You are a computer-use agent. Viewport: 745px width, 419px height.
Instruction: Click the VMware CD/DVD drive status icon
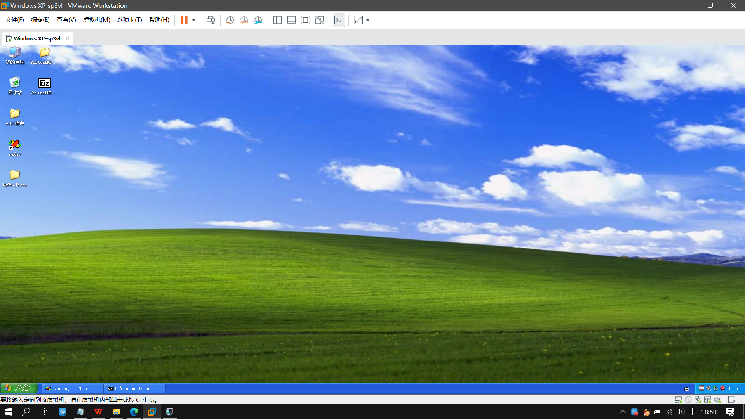click(x=688, y=400)
